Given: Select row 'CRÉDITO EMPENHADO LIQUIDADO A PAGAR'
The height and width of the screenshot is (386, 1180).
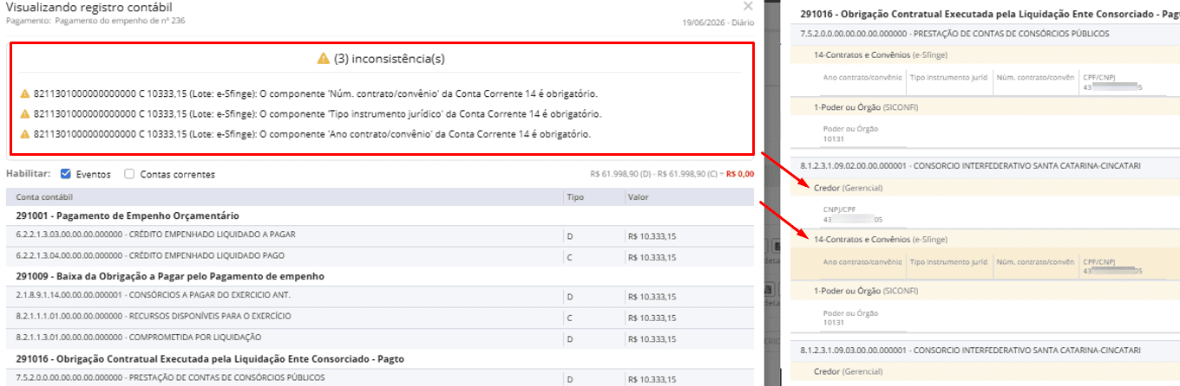Looking at the screenshot, I should tap(380, 235).
